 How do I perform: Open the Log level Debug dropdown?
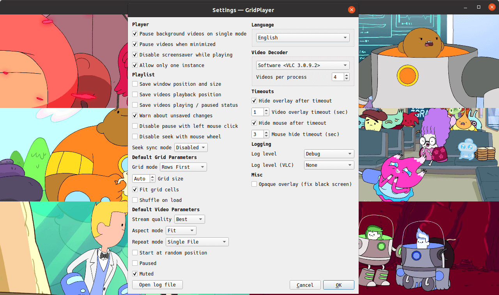click(329, 154)
